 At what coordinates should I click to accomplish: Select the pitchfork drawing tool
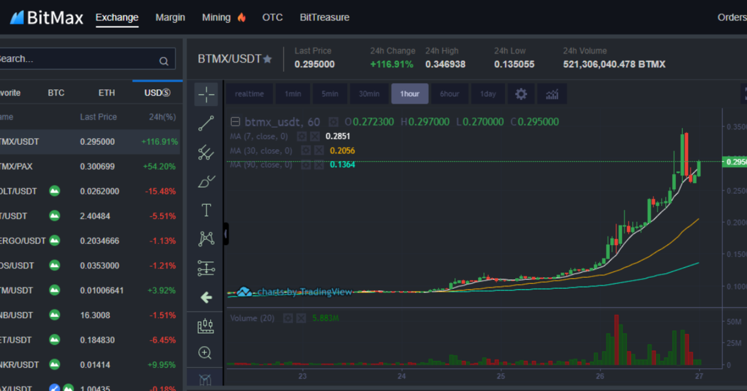(206, 152)
